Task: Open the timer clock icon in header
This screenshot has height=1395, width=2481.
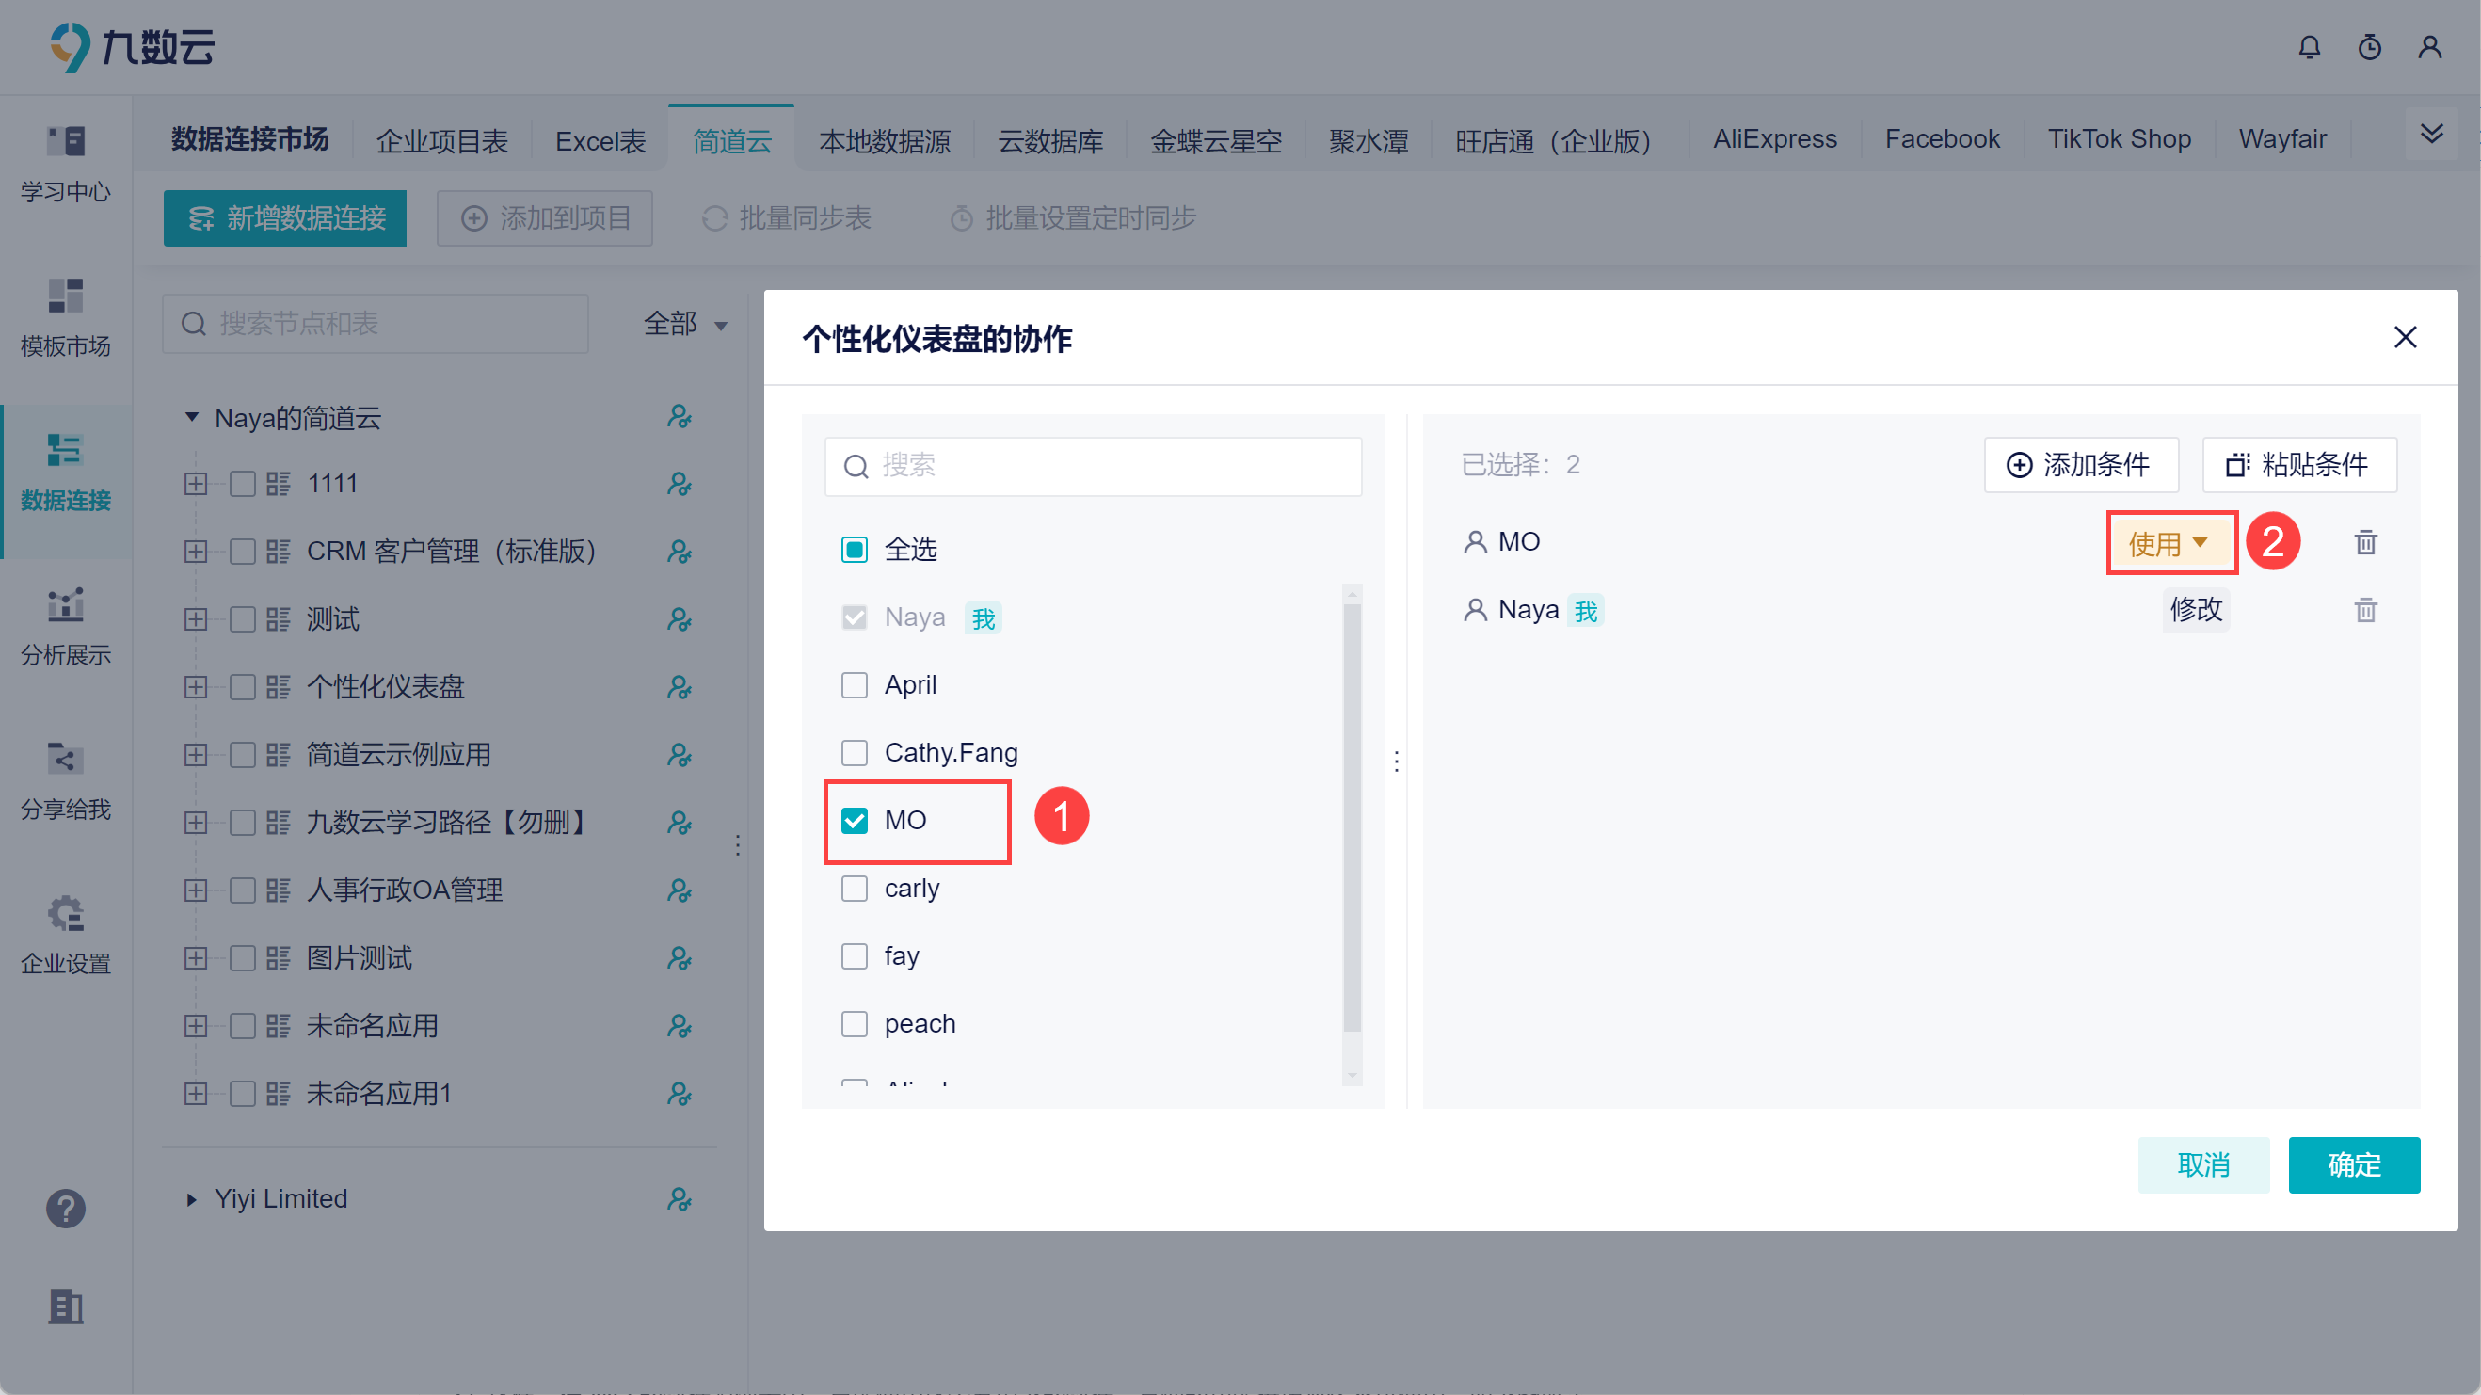Action: click(2369, 47)
